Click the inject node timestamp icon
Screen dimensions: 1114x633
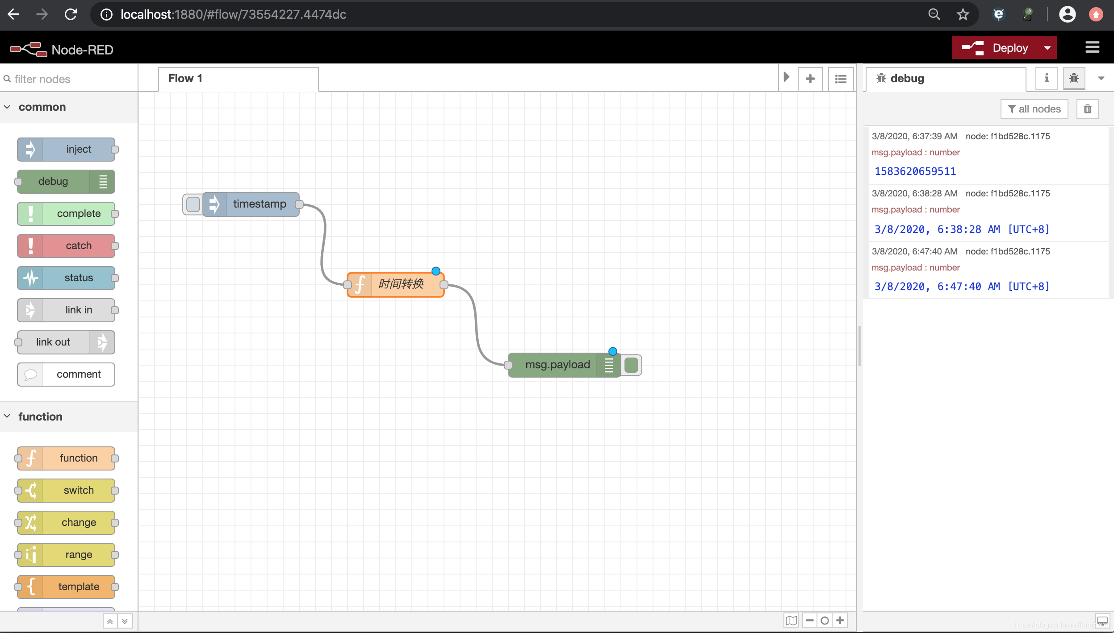tap(193, 204)
